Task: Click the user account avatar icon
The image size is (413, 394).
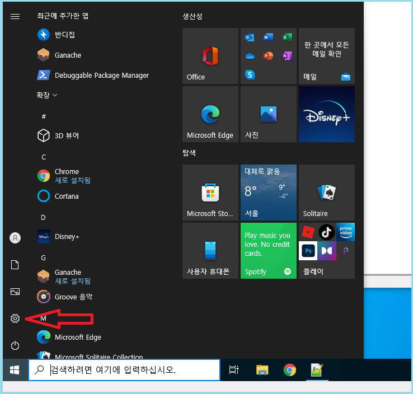Action: tap(15, 238)
